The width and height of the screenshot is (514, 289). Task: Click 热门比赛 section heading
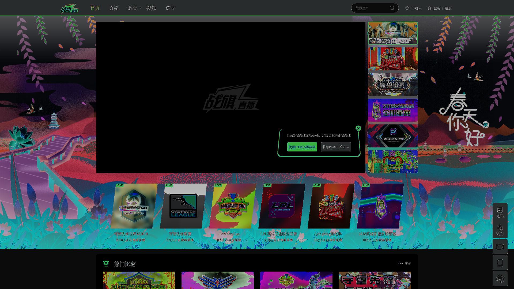point(125,264)
